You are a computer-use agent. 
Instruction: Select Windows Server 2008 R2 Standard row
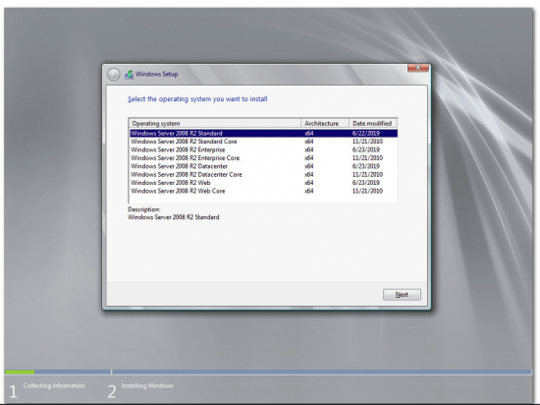(x=264, y=133)
